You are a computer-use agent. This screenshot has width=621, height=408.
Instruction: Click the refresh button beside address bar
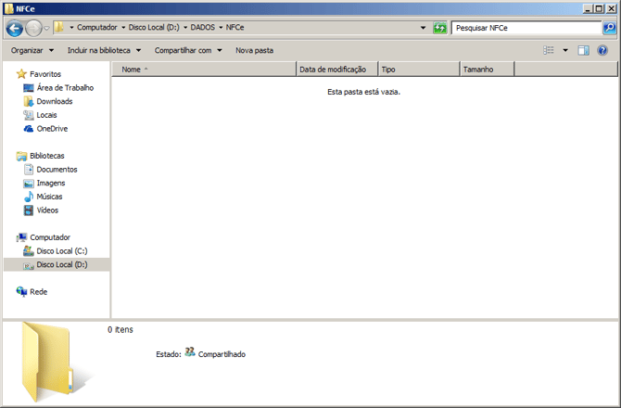point(439,28)
